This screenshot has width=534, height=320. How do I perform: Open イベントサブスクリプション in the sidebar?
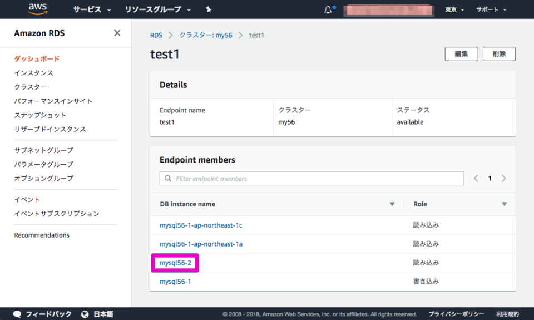tap(57, 214)
